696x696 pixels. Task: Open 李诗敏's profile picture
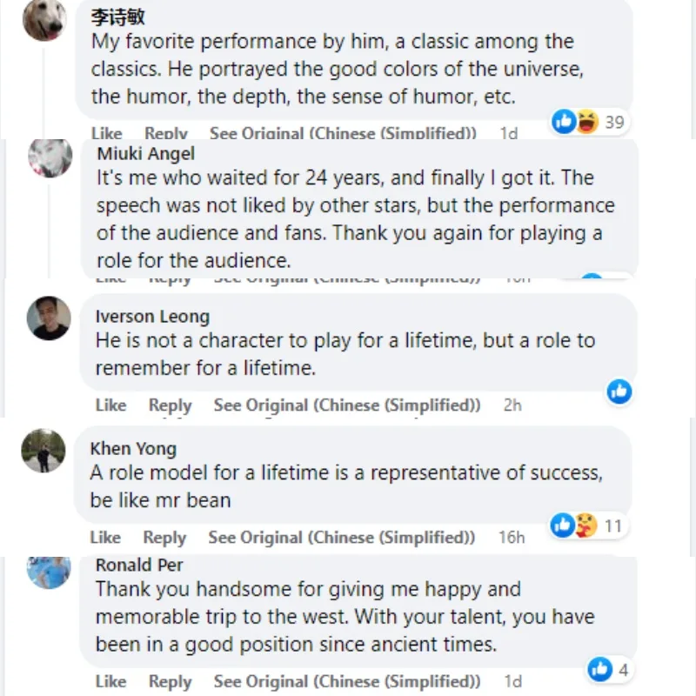(x=44, y=19)
